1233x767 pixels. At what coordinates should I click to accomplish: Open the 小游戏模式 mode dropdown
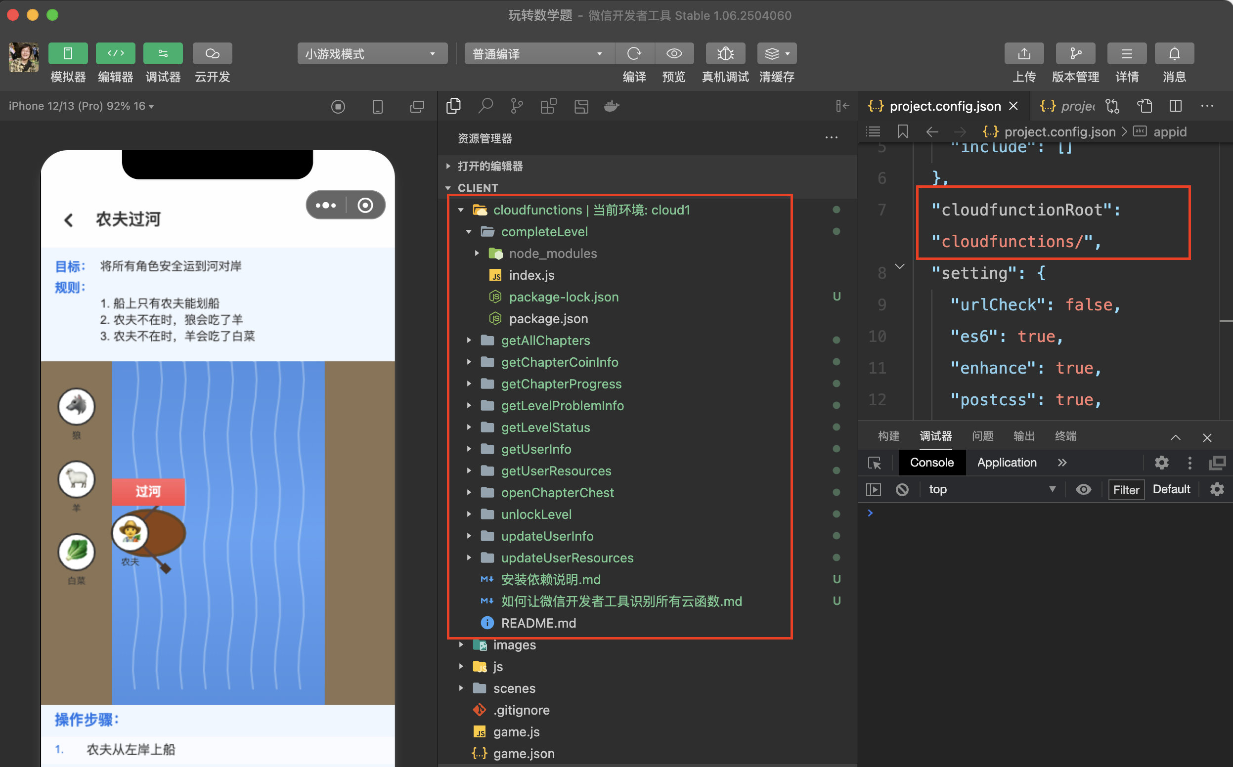point(372,54)
